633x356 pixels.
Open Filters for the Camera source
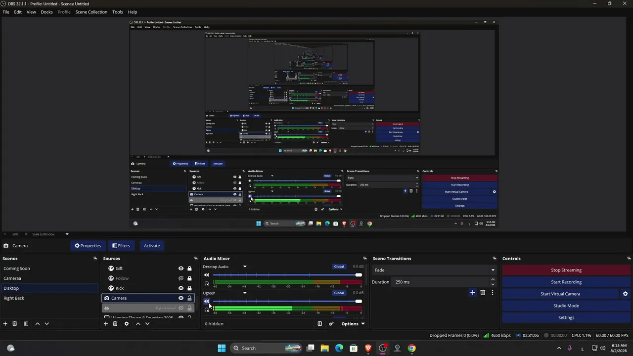coord(121,246)
